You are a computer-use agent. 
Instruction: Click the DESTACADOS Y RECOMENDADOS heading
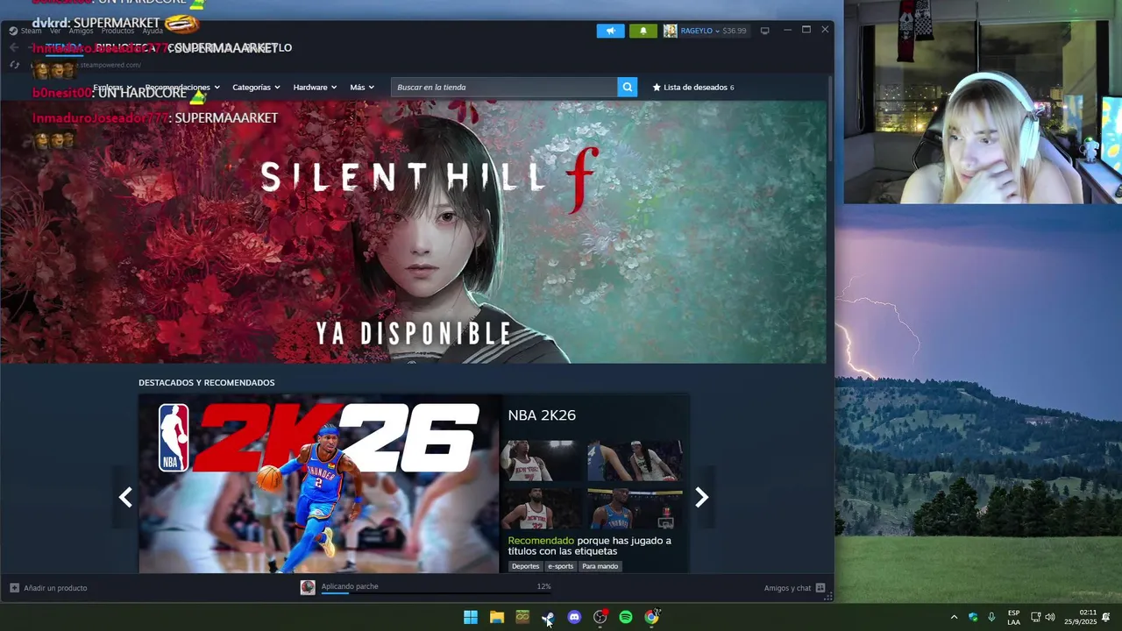click(207, 383)
